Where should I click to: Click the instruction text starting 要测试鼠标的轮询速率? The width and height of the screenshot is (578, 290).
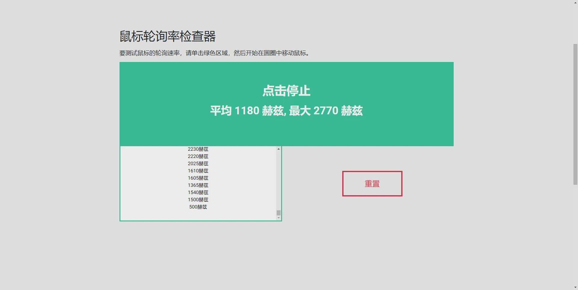click(x=214, y=53)
